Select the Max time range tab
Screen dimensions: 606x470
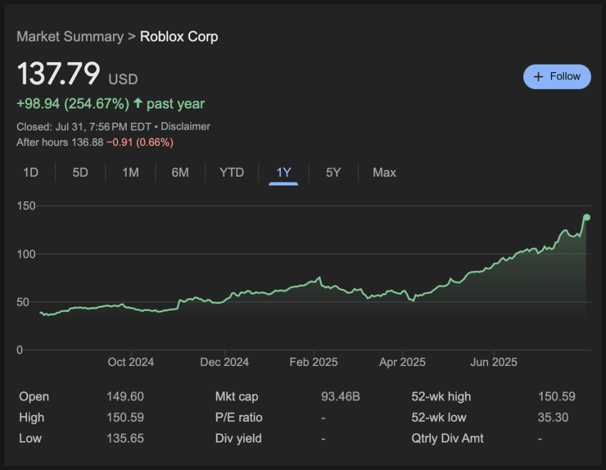pos(384,172)
